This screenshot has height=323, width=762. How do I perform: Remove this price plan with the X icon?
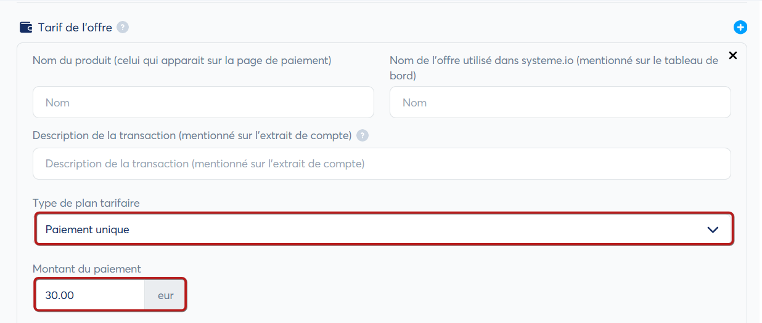click(732, 55)
